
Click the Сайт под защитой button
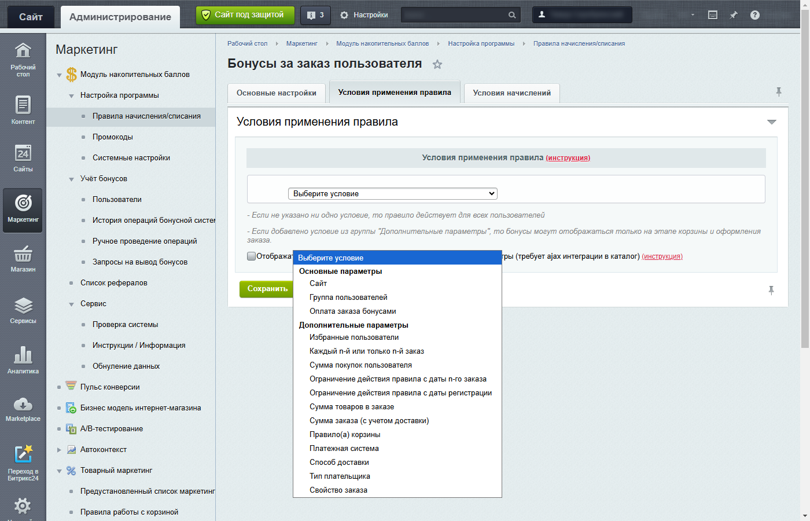coord(245,15)
